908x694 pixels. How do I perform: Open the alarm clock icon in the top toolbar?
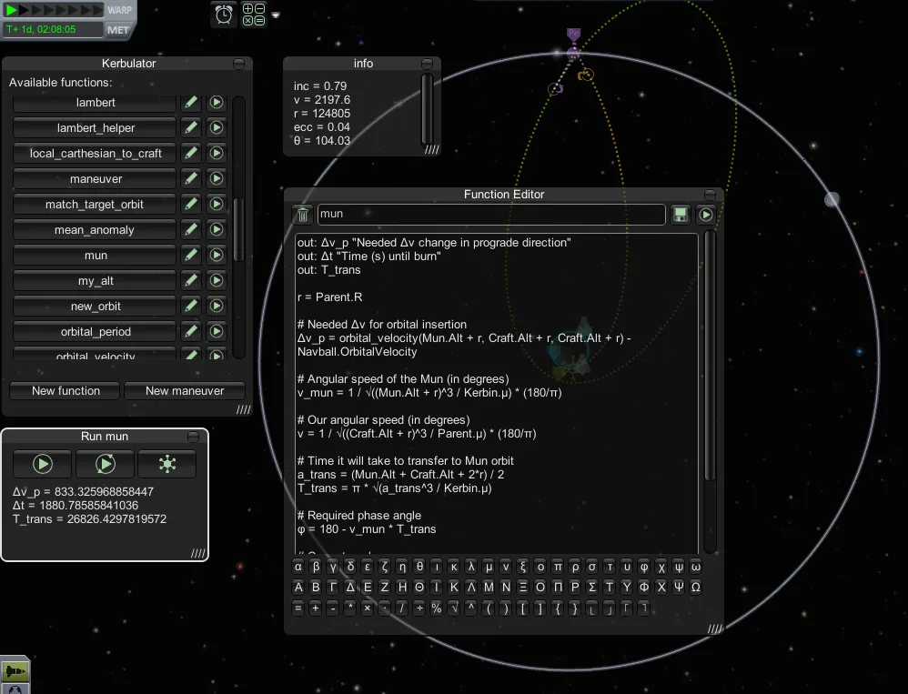click(224, 14)
